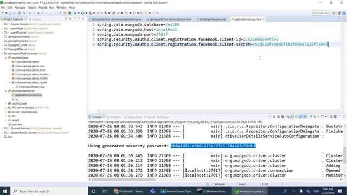347x195 pixels.
Task: Open the Help menu
Action: pyautogui.click(x=72, y=8)
